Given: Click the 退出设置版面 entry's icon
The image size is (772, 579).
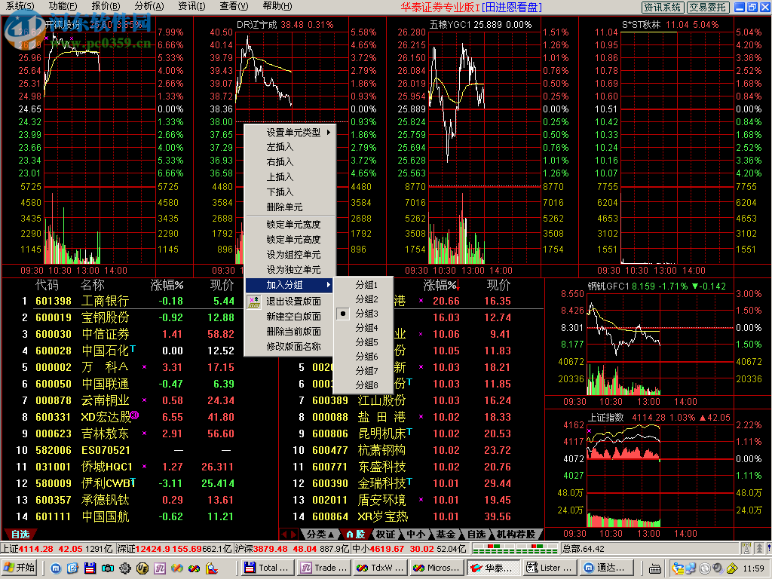Looking at the screenshot, I should (x=254, y=302).
